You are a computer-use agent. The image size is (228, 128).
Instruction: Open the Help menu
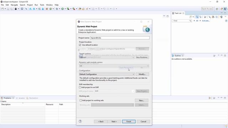coord(57,5)
